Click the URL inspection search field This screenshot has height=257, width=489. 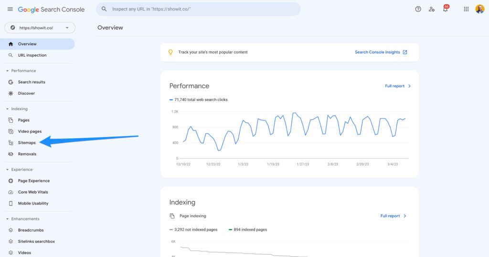(x=198, y=9)
